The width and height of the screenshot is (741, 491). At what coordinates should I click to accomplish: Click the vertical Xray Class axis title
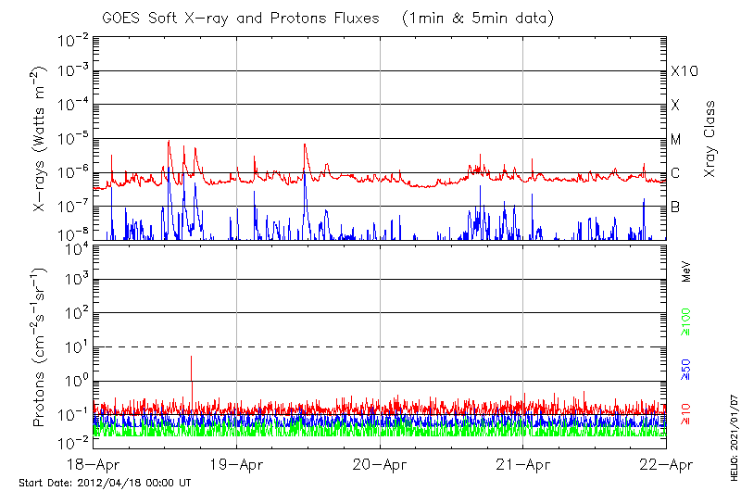click(x=710, y=139)
